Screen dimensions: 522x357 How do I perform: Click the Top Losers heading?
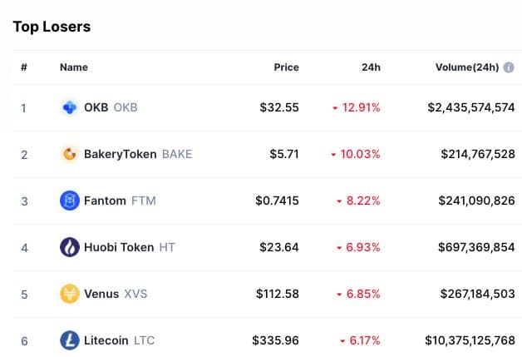click(52, 27)
